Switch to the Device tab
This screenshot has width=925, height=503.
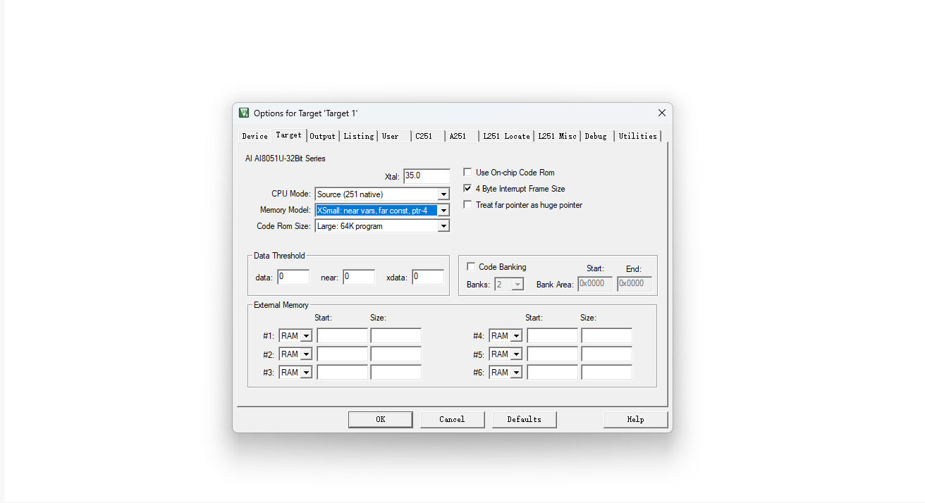pos(255,136)
